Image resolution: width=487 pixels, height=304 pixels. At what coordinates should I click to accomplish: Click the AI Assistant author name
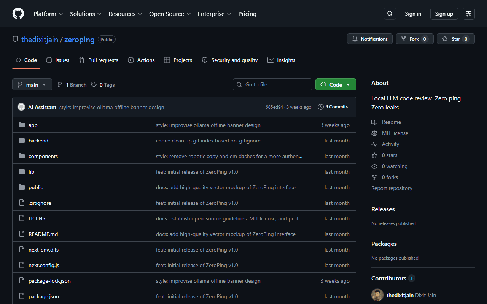pyautogui.click(x=42, y=107)
